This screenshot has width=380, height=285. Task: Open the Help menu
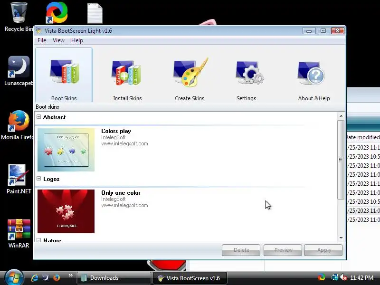coord(77,40)
